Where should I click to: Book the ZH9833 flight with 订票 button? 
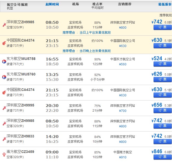tap(163, 141)
